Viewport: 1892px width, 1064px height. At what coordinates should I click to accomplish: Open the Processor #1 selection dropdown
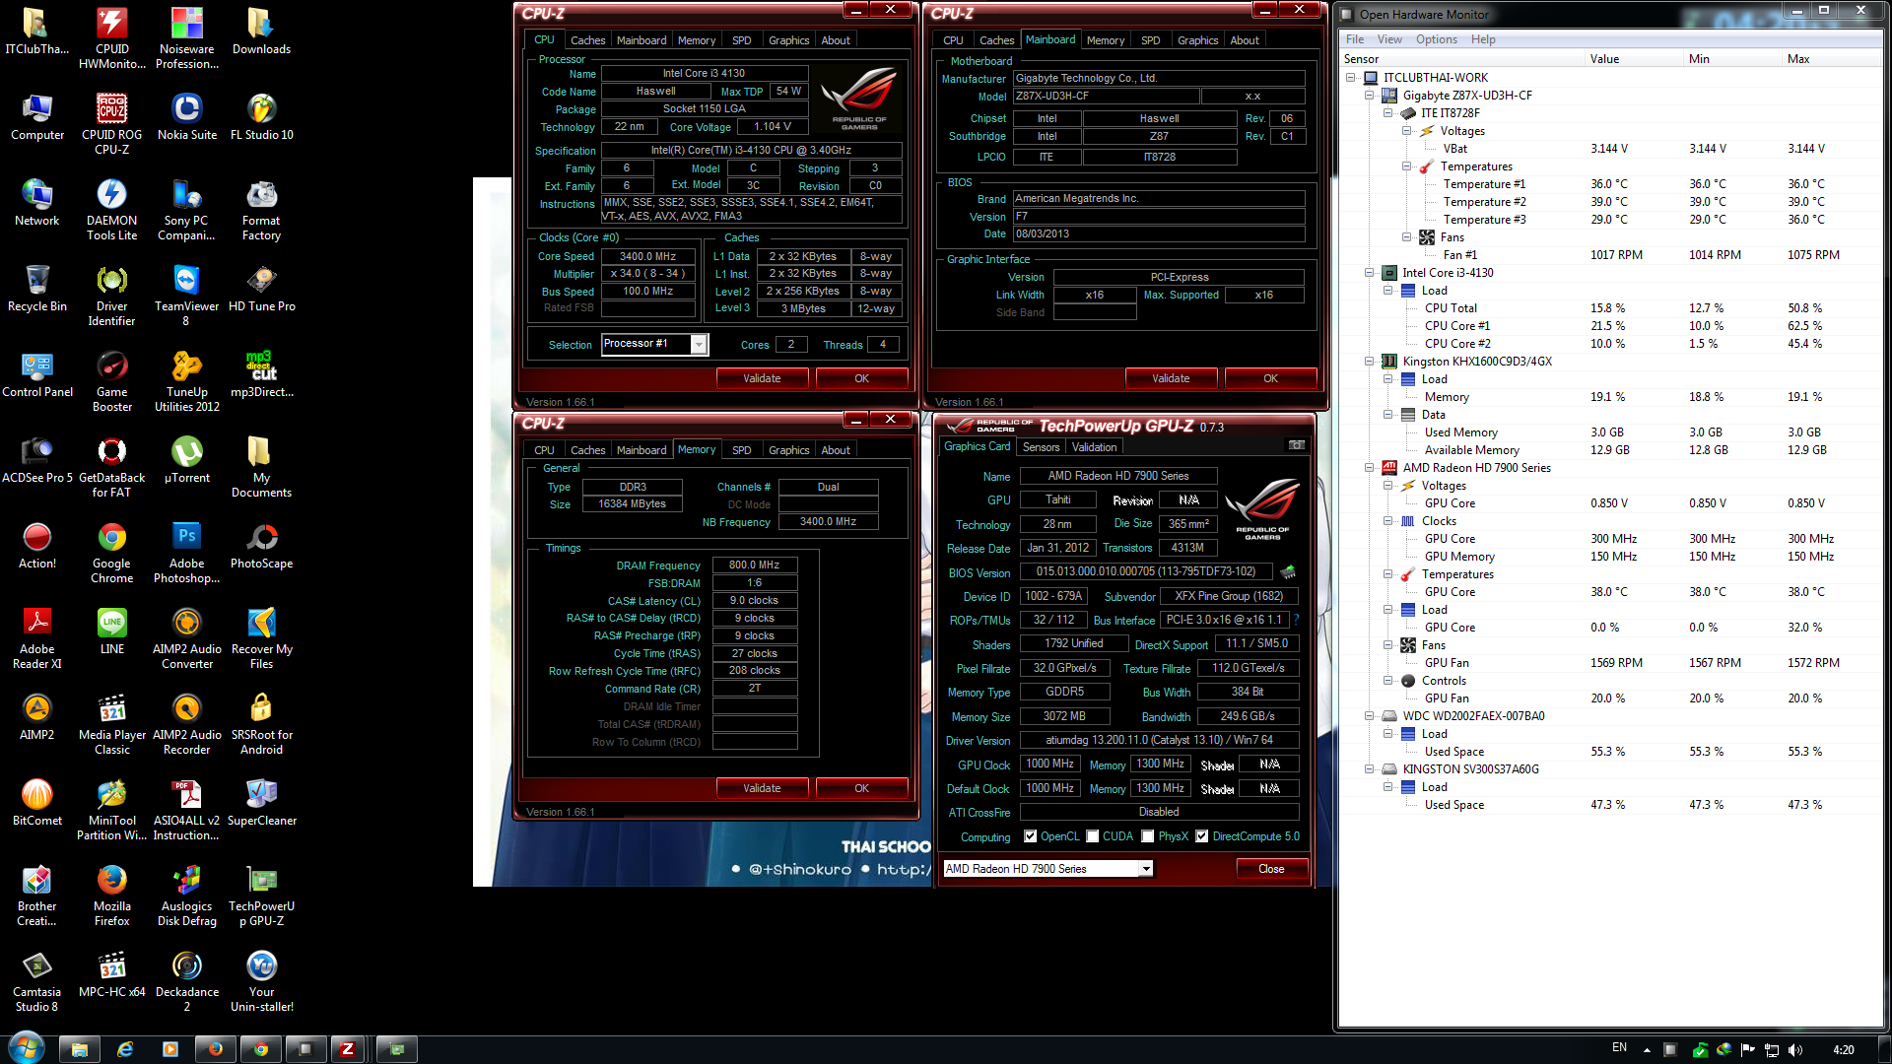point(699,344)
